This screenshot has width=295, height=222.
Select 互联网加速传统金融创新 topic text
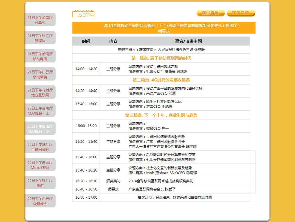pos(166,136)
